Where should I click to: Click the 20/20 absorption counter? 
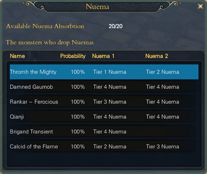tap(115, 26)
